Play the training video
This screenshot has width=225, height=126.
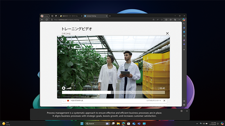(x=64, y=88)
